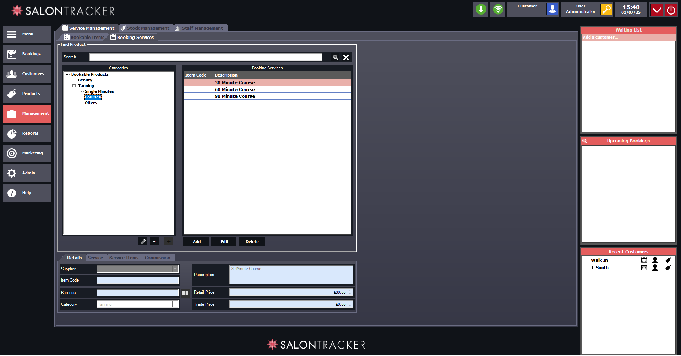Click the Upcoming Bookings search icon

pos(585,141)
